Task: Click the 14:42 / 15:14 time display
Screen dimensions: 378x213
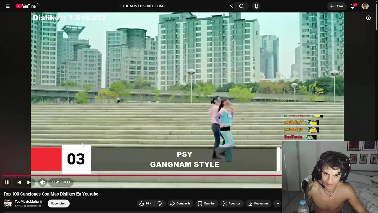Action: pos(61,183)
